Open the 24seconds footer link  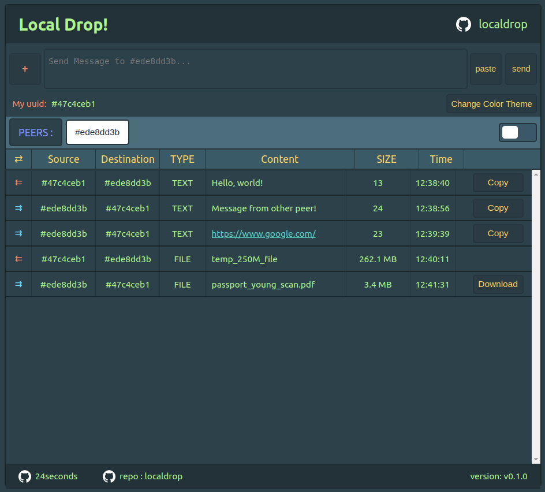(57, 476)
